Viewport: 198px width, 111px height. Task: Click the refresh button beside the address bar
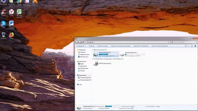pyautogui.click(x=170, y=42)
